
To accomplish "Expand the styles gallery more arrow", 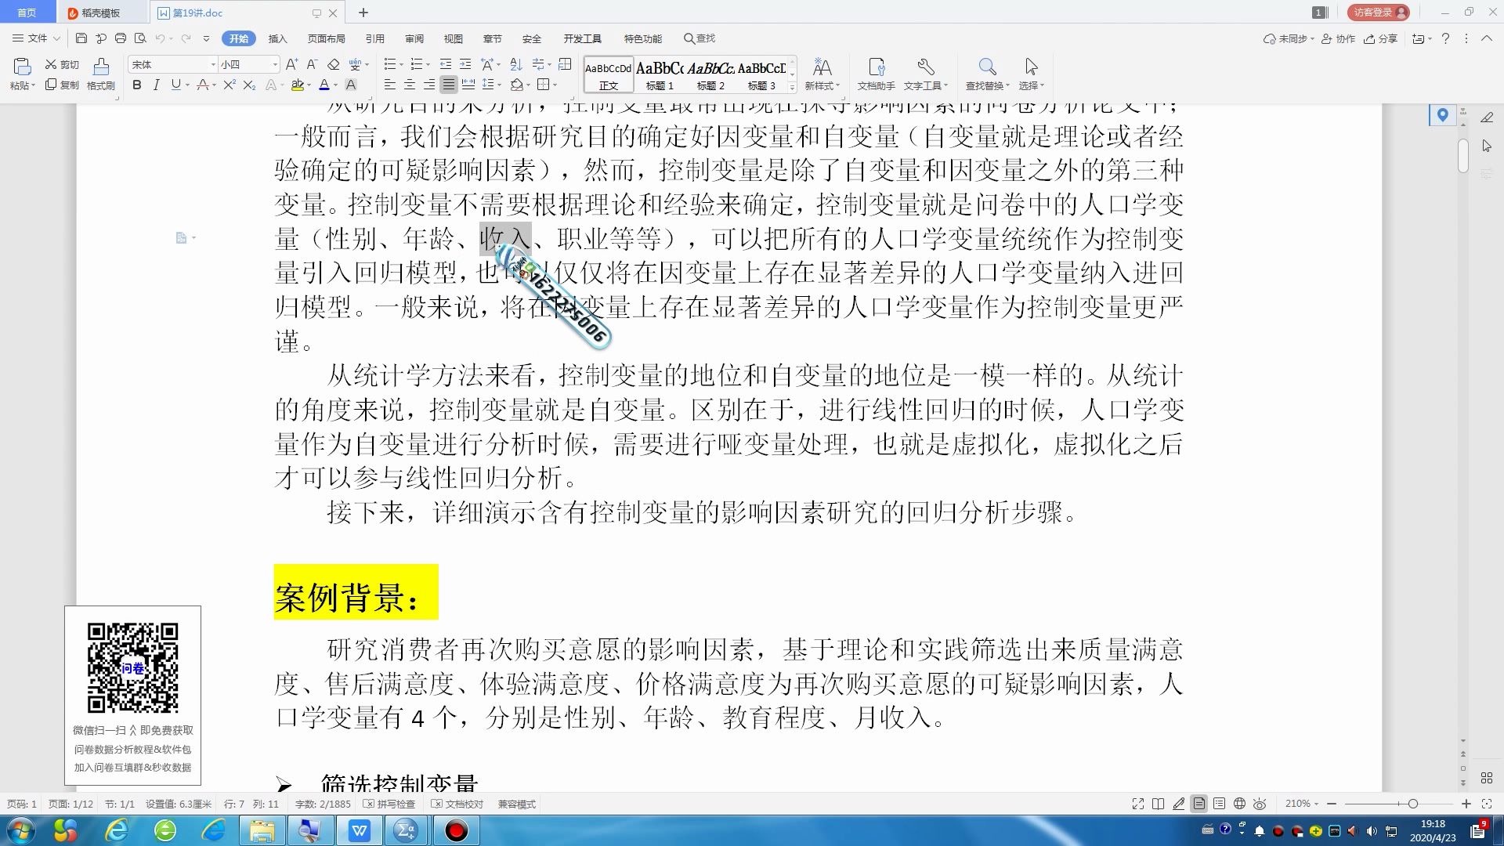I will 792,87.
